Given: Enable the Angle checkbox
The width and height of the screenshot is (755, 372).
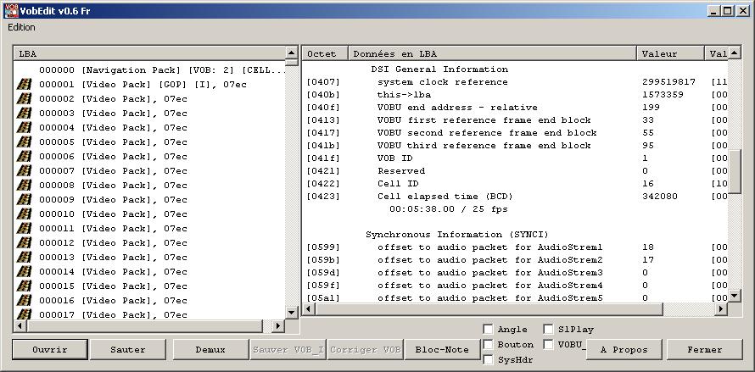Looking at the screenshot, I should coord(488,330).
